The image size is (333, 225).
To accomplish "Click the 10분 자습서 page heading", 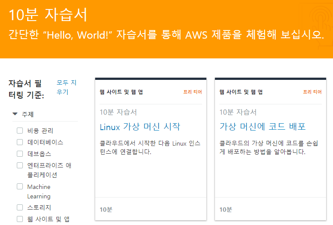I will coord(48,15).
